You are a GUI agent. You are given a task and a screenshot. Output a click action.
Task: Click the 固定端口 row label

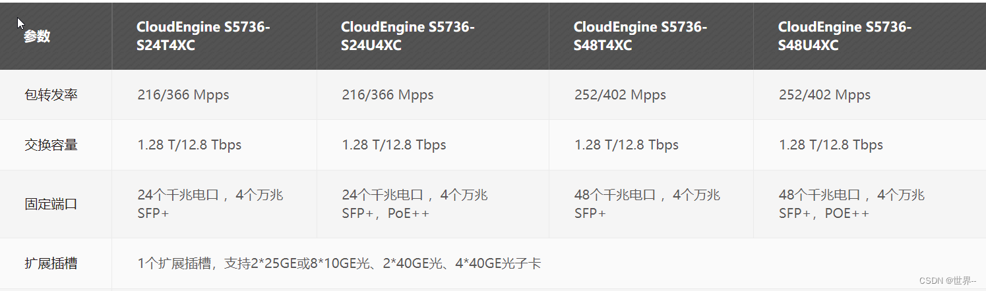pyautogui.click(x=51, y=204)
